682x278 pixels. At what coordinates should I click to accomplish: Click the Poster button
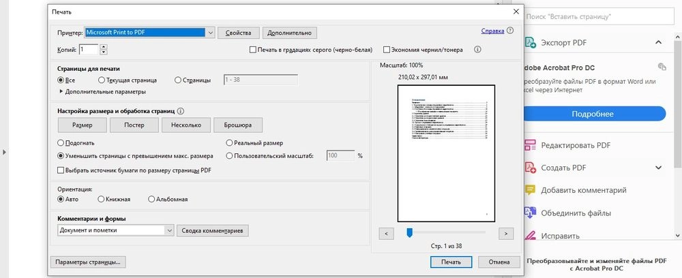coord(134,125)
